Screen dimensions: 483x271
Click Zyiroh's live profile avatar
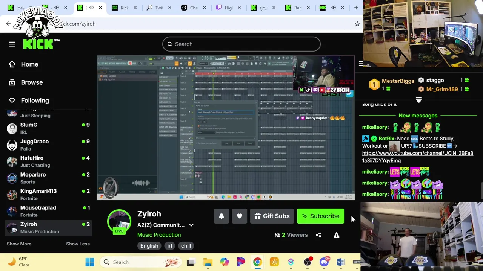pyautogui.click(x=119, y=222)
